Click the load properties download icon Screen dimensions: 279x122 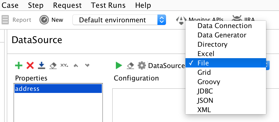coord(41,65)
